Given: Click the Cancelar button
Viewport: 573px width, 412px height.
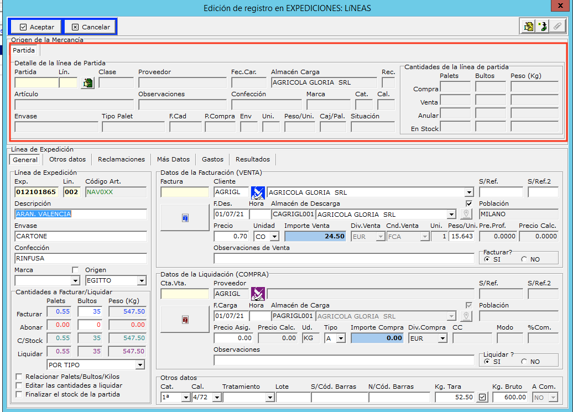Looking at the screenshot, I should click(x=90, y=27).
